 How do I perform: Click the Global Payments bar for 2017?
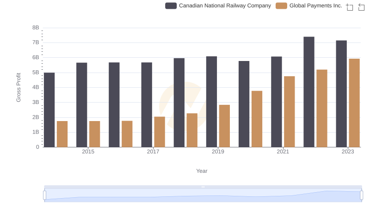click(160, 132)
